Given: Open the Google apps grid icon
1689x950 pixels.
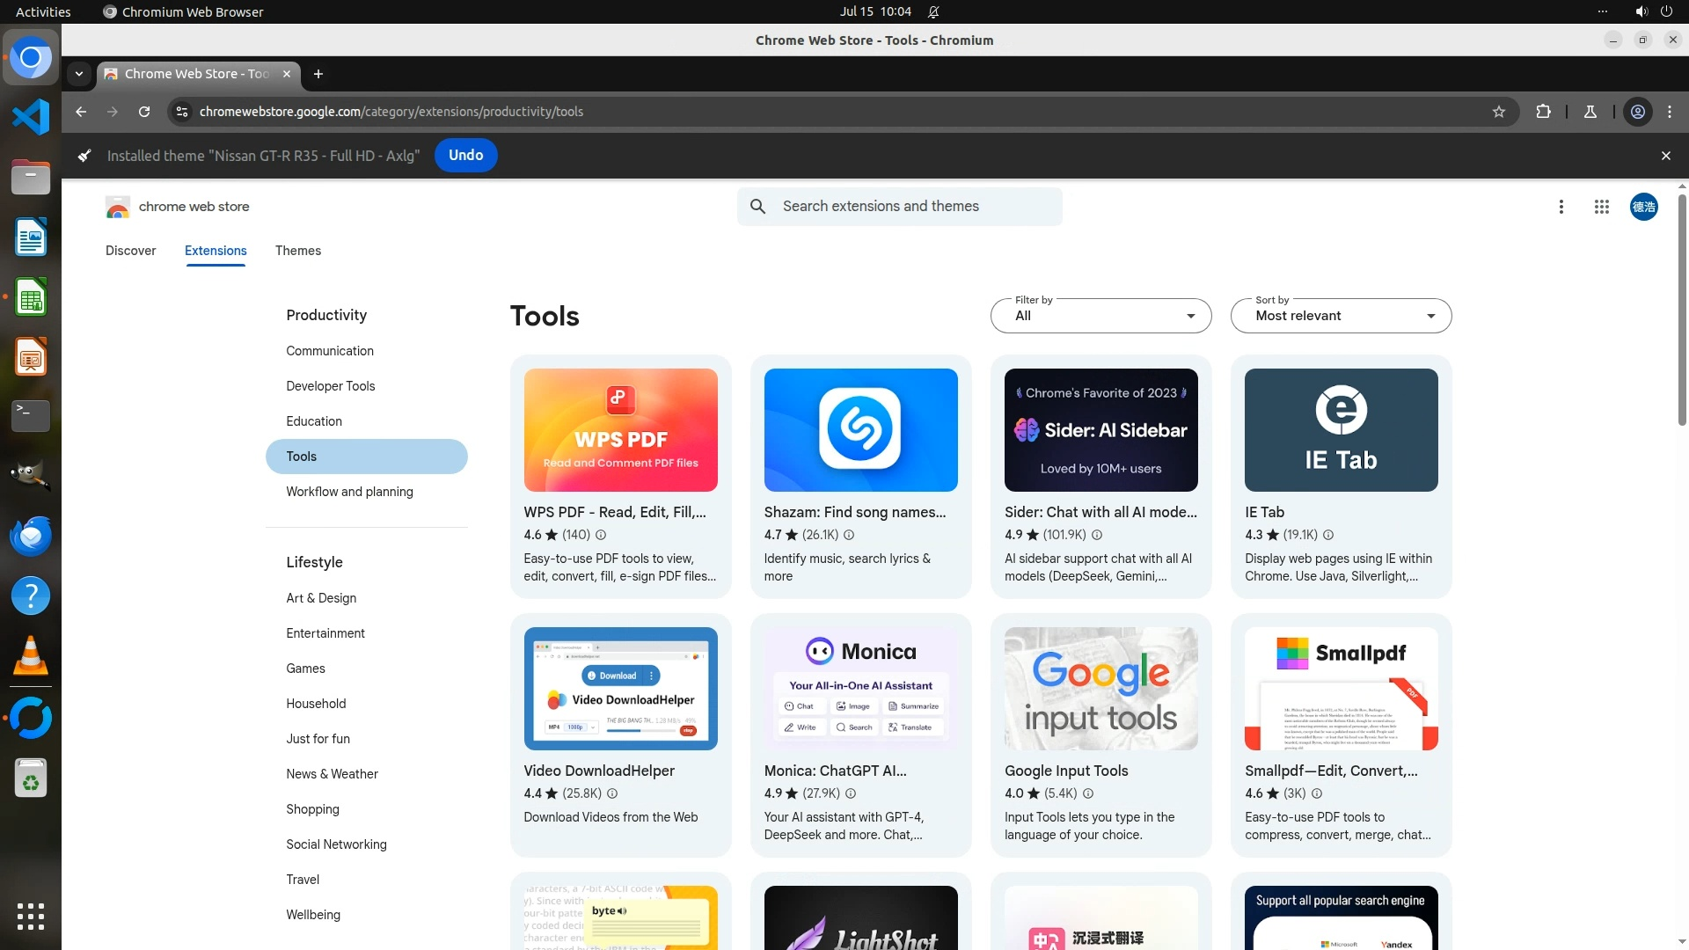Looking at the screenshot, I should pos(1601,207).
